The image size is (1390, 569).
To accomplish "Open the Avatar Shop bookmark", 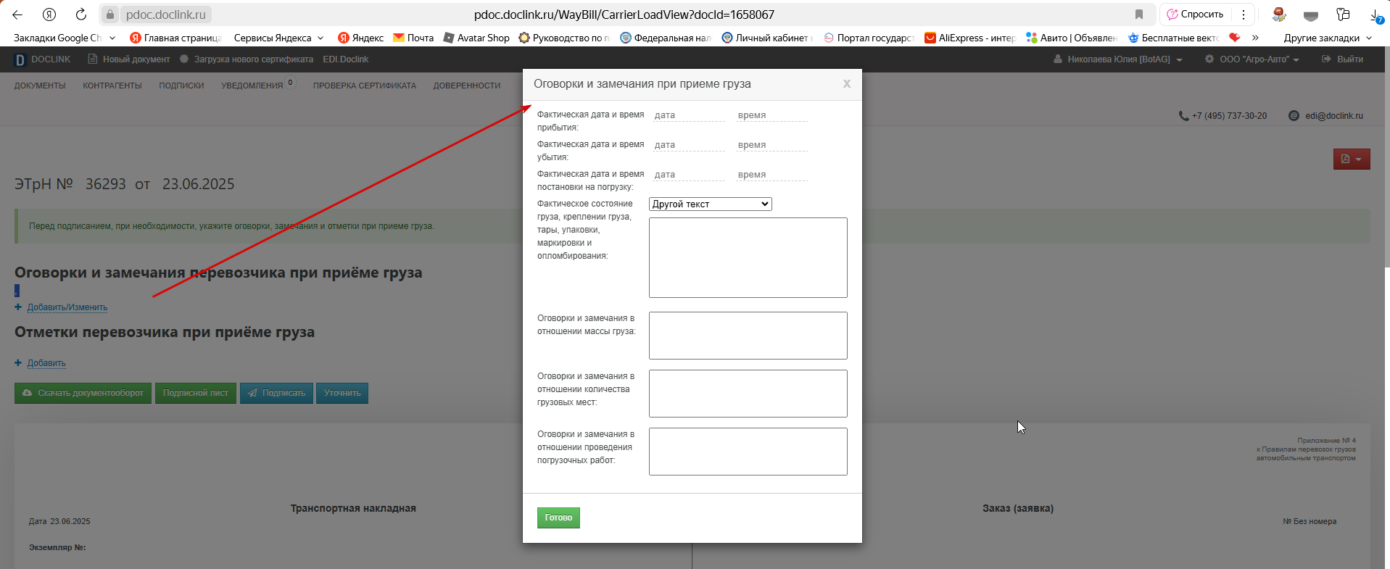I will [476, 38].
